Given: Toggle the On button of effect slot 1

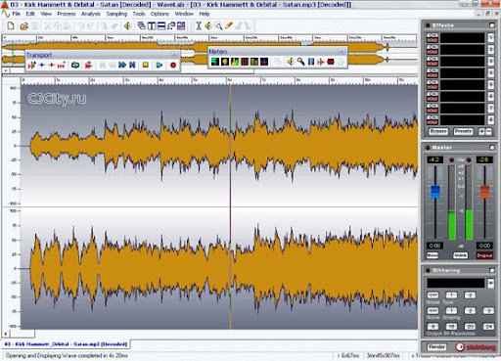Looking at the screenshot, I should [x=433, y=35].
